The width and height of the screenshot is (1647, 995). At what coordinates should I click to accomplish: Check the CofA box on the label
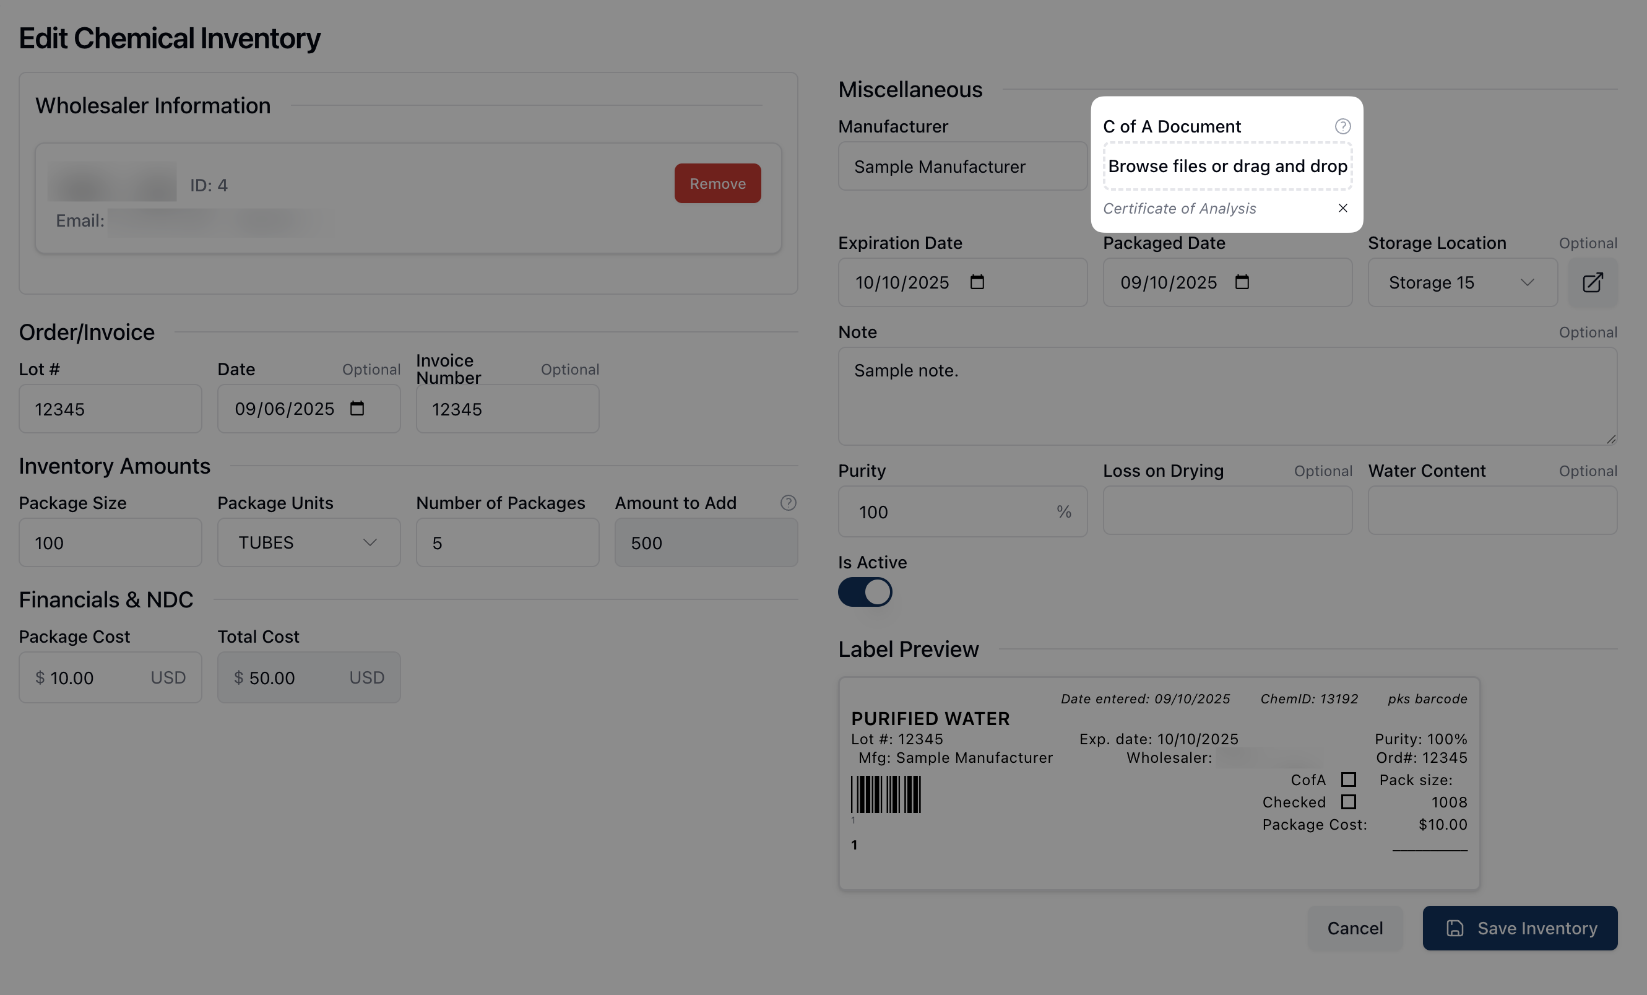click(x=1348, y=780)
